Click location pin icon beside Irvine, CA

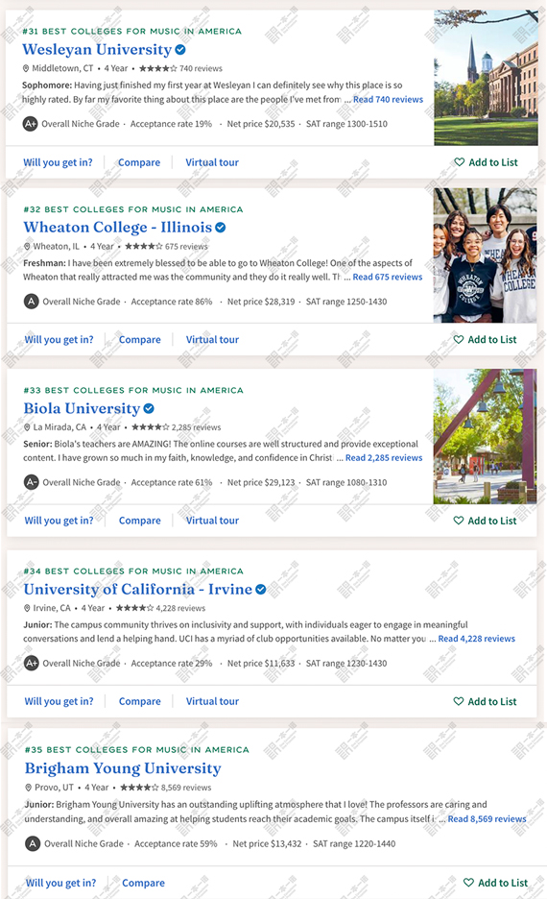point(27,608)
